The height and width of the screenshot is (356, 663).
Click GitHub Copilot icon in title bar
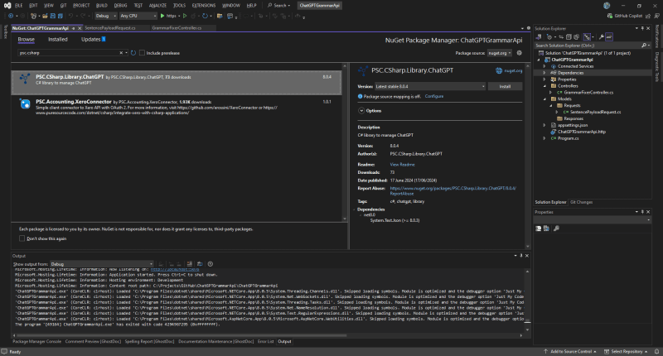coord(610,16)
